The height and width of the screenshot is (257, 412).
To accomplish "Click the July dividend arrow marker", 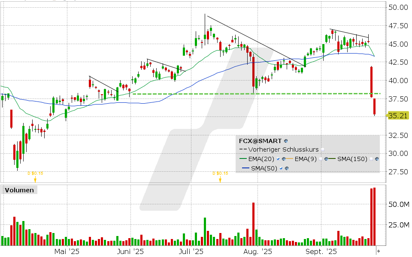I will click(x=220, y=180).
